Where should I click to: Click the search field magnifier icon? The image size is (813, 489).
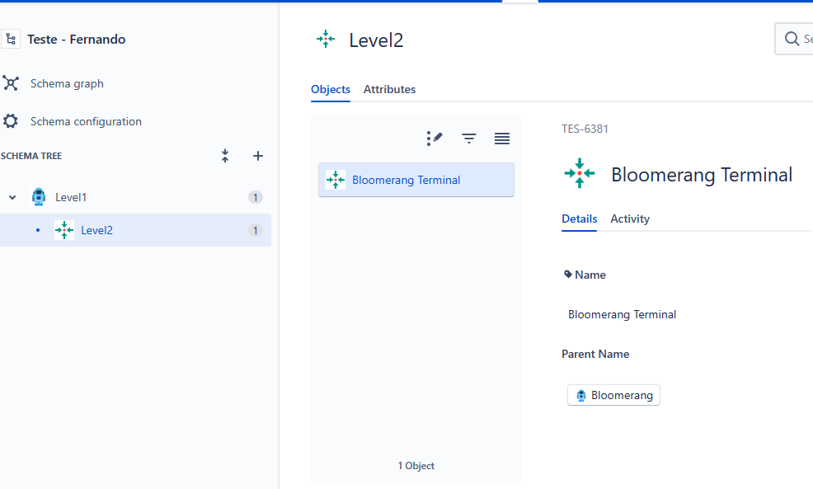[792, 39]
